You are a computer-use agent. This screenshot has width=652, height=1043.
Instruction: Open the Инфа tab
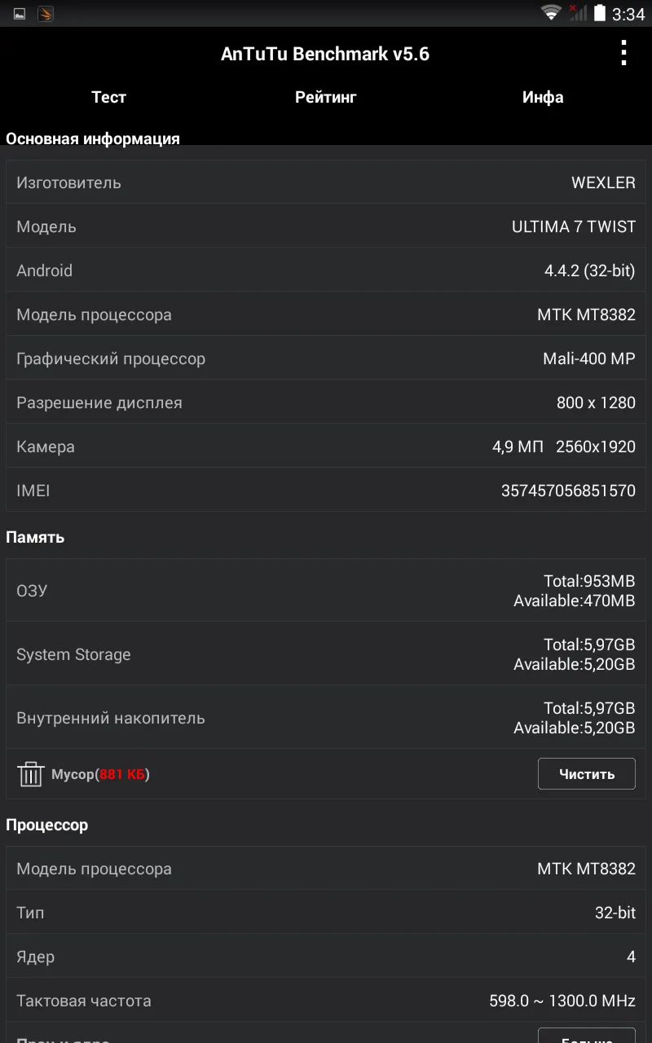pos(543,97)
